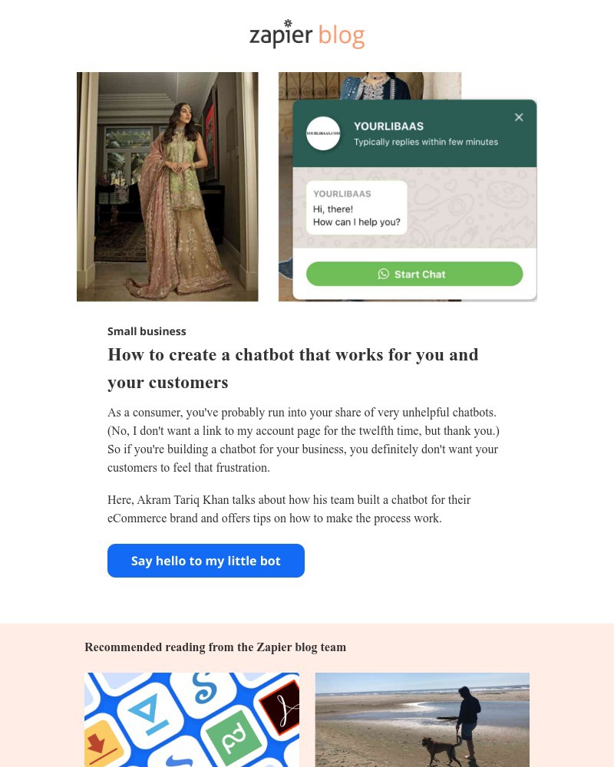The height and width of the screenshot is (767, 614).
Task: Click Say hello to my little bot
Action: click(206, 561)
